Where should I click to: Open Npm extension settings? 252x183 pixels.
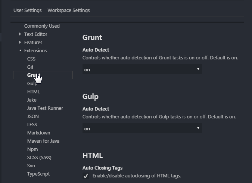[x=32, y=149]
